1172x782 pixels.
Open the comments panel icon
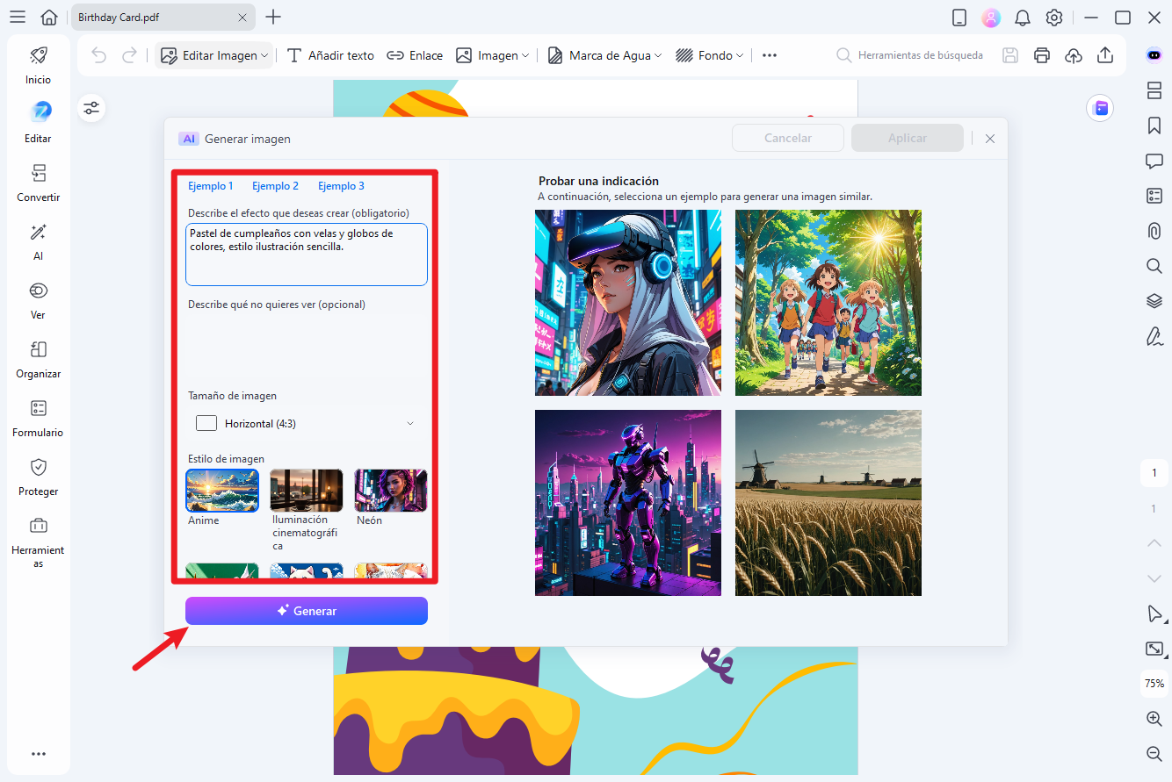click(x=1154, y=161)
